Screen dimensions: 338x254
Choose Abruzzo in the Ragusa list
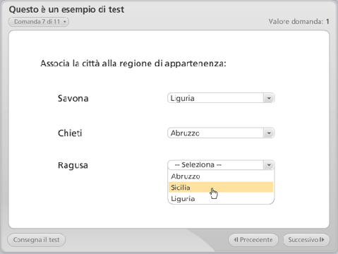221,176
